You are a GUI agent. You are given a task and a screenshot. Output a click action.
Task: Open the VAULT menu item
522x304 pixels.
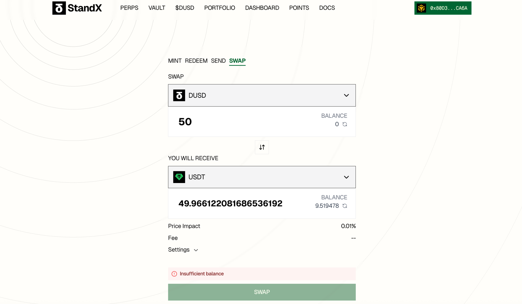pos(157,8)
